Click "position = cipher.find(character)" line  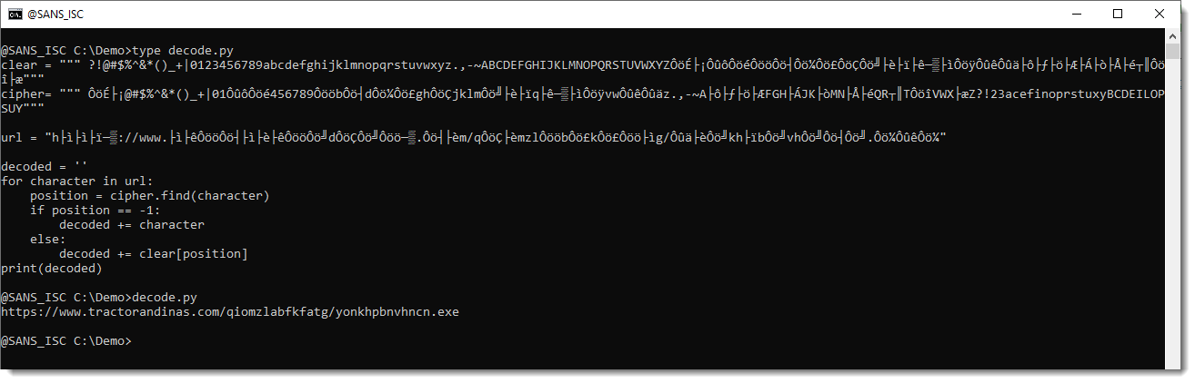(150, 196)
